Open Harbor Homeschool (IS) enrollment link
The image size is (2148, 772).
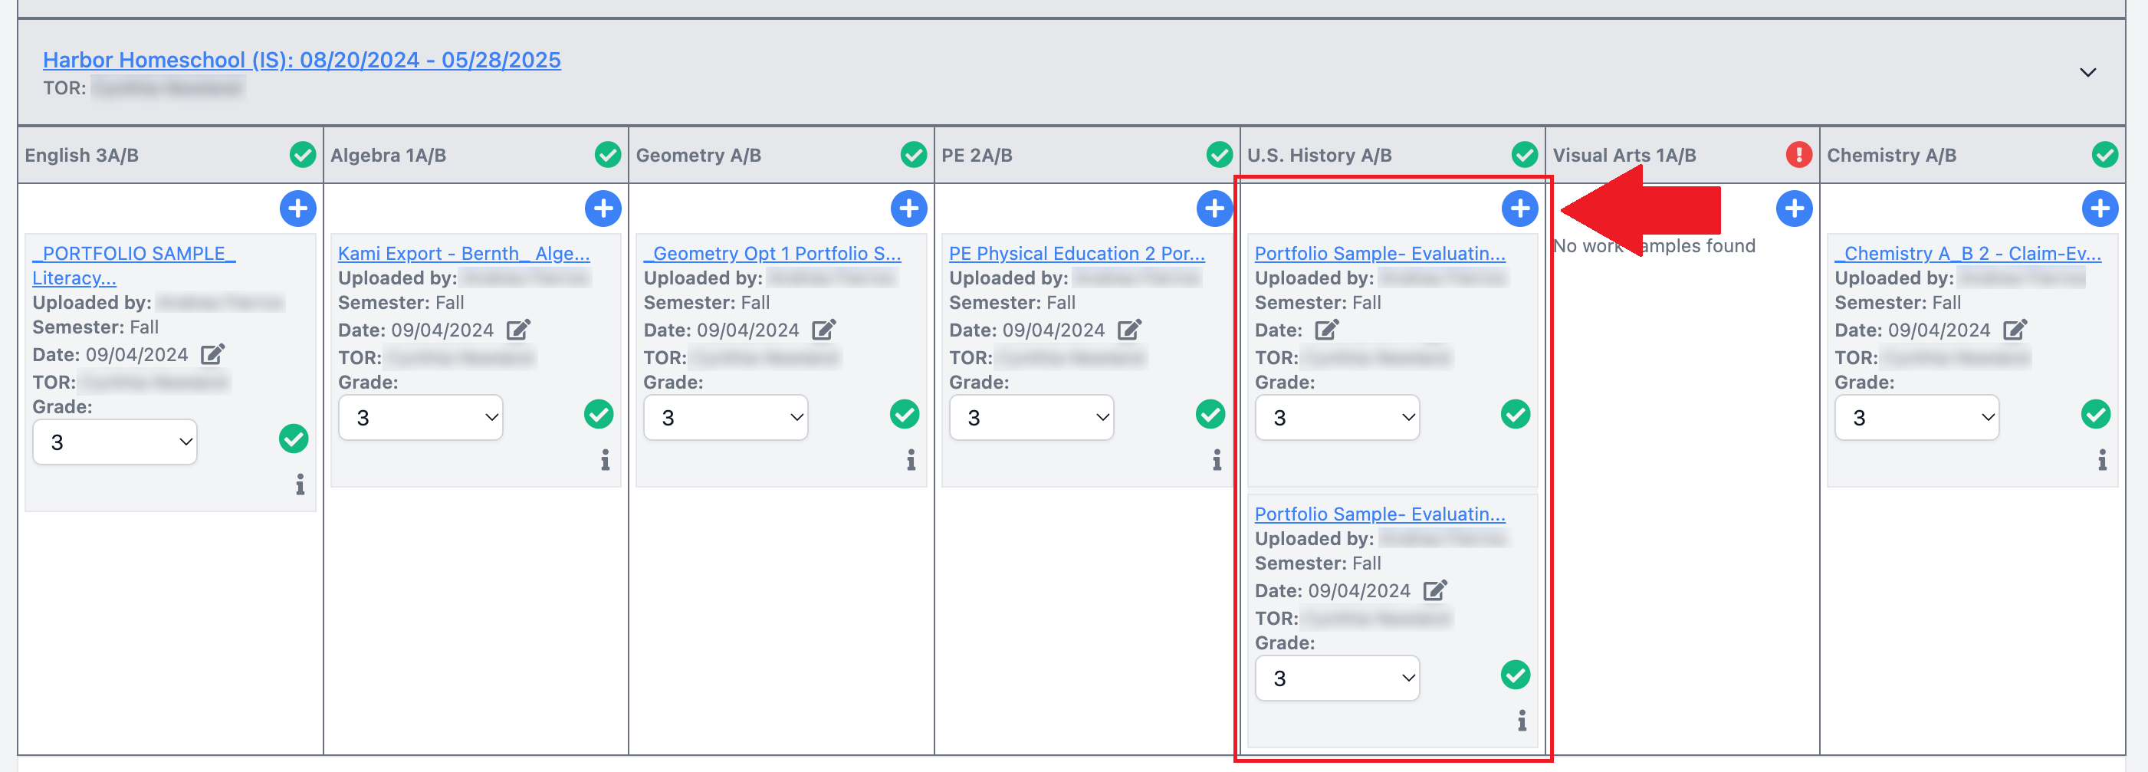coord(302,60)
